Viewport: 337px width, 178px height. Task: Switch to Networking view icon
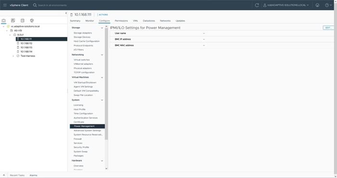[32, 21]
